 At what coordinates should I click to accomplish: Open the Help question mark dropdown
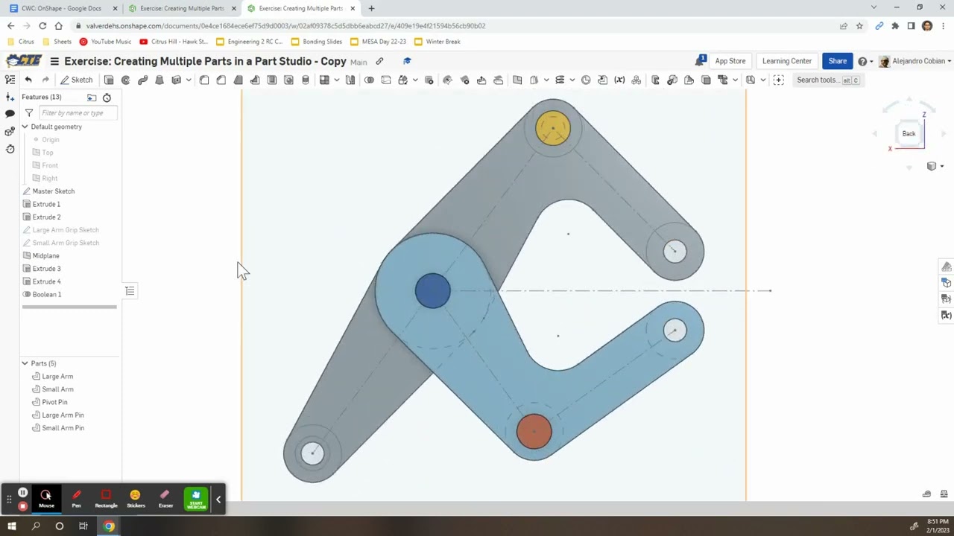click(x=865, y=61)
